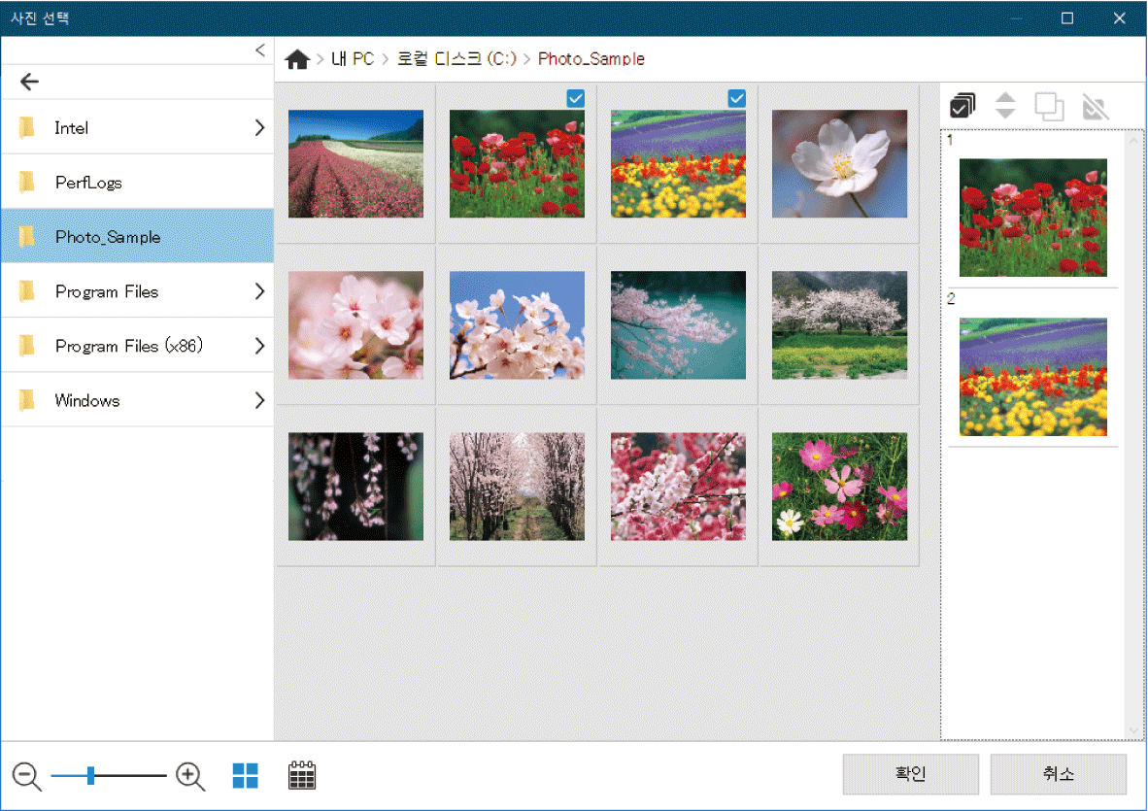Expand the Windows folder arrow

pos(259,399)
